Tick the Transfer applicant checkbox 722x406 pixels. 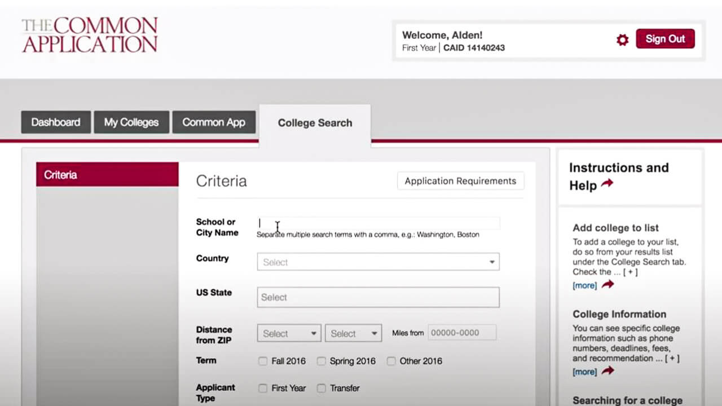pos(321,388)
